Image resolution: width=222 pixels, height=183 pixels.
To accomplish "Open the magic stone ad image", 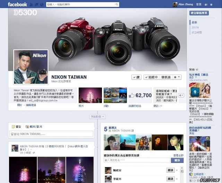I will (200, 90).
